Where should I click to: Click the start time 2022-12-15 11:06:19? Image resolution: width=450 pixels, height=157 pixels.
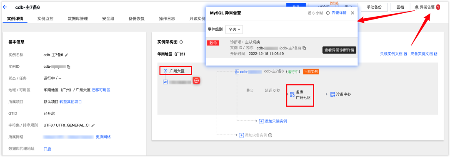pyautogui.click(x=266, y=54)
